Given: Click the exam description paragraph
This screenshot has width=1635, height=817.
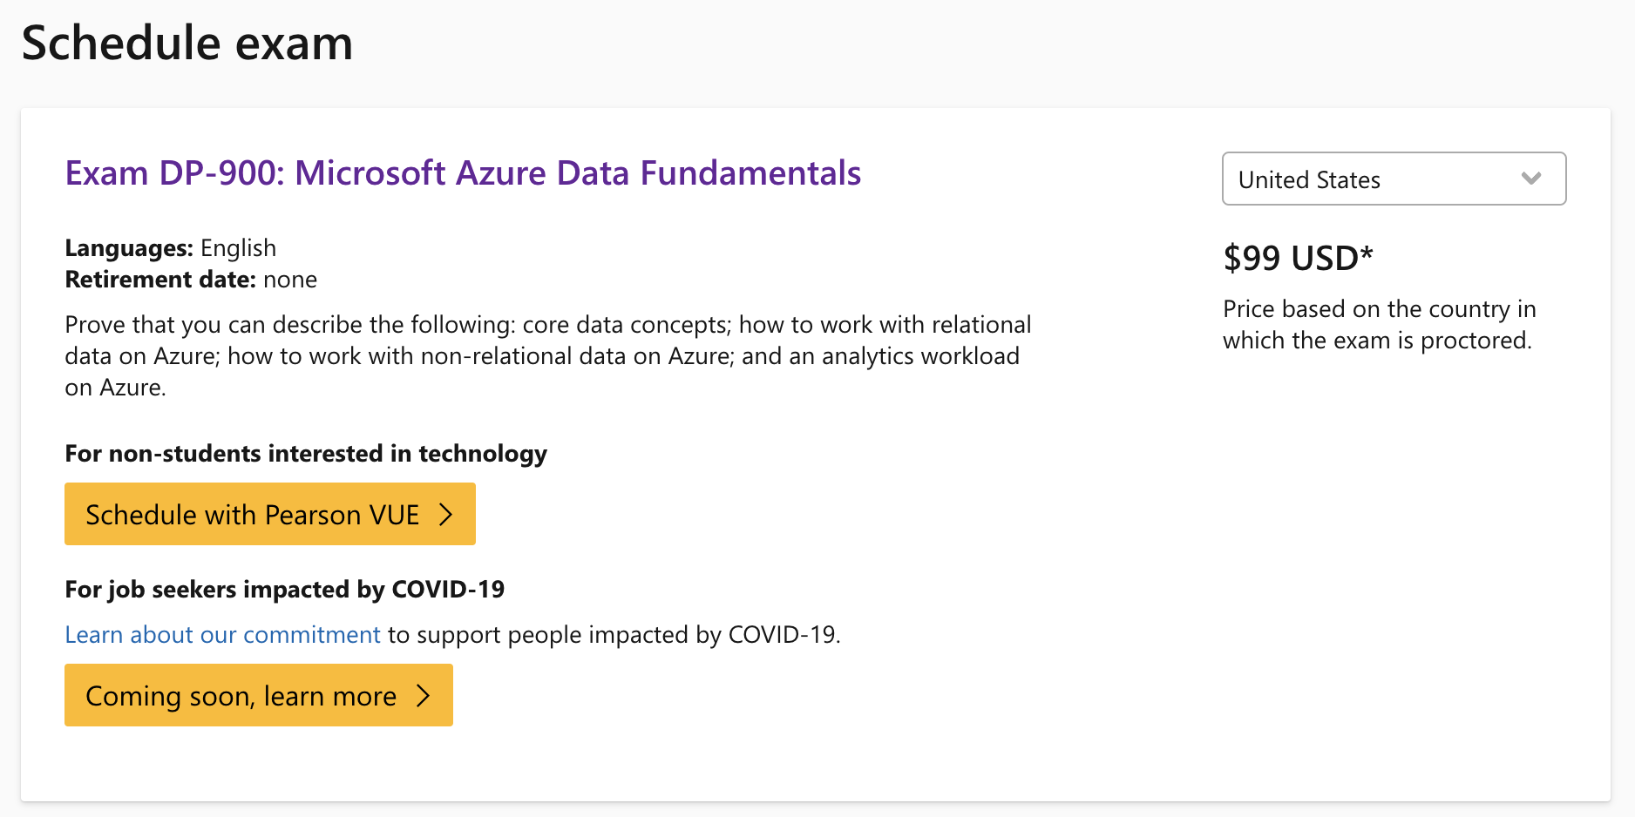Looking at the screenshot, I should (547, 356).
